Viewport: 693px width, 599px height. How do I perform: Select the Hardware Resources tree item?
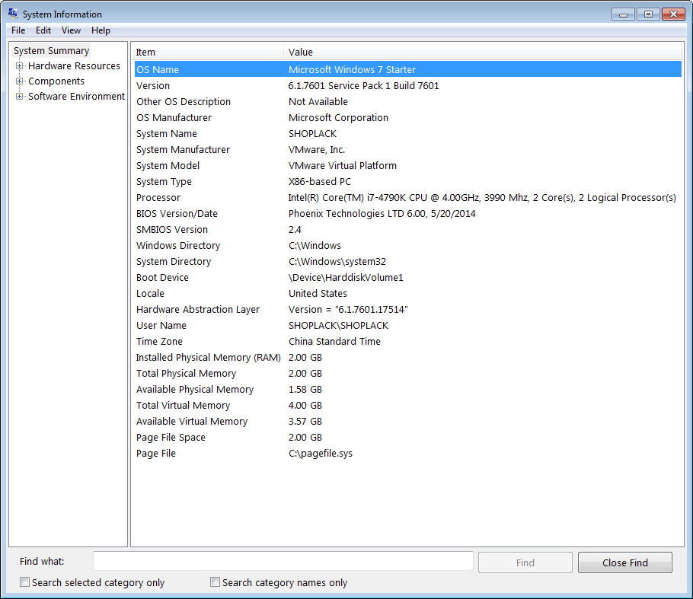pyautogui.click(x=74, y=65)
